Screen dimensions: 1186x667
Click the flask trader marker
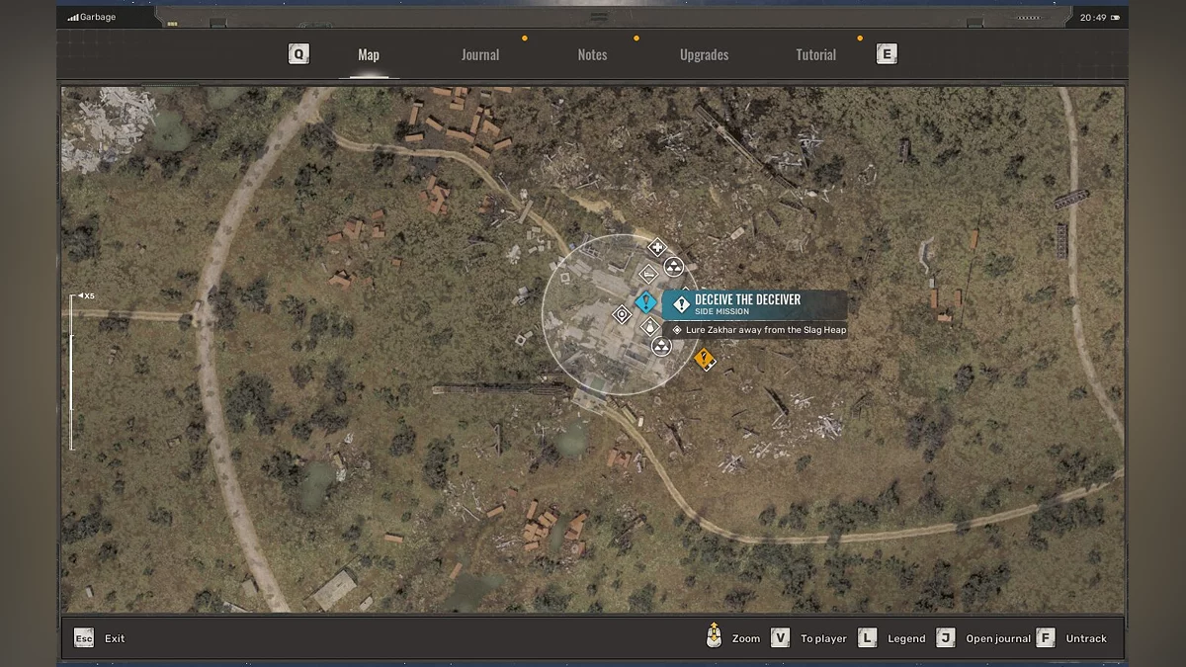(649, 327)
